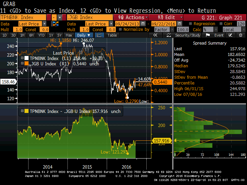Open the Calc % dropdown
This screenshot has width=247, height=185.
click(216, 29)
